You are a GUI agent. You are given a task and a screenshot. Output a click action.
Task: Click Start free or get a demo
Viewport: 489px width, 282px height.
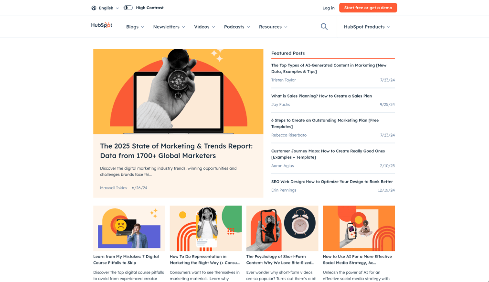368,8
